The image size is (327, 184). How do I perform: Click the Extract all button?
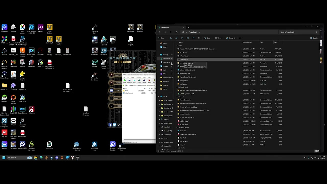tap(230, 38)
